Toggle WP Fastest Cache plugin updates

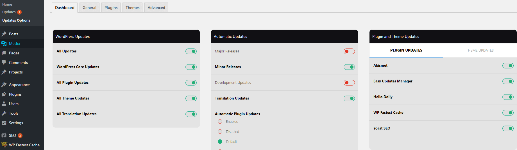(x=508, y=113)
